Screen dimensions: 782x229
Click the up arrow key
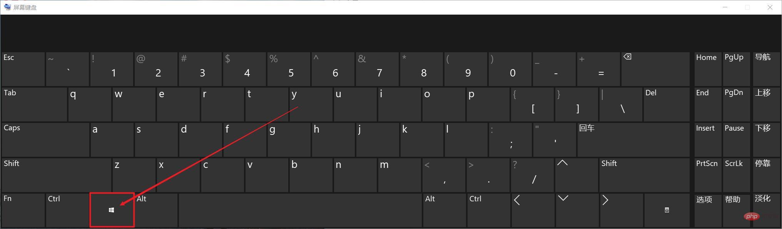pyautogui.click(x=576, y=175)
